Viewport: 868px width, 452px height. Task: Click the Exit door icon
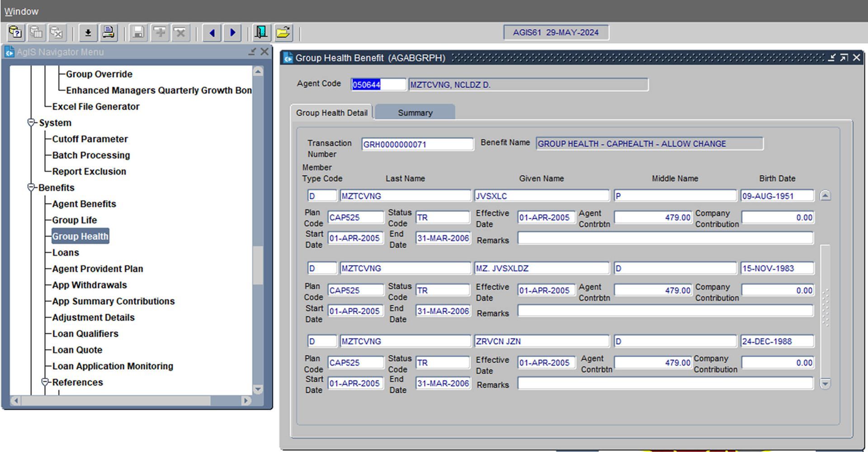[261, 33]
